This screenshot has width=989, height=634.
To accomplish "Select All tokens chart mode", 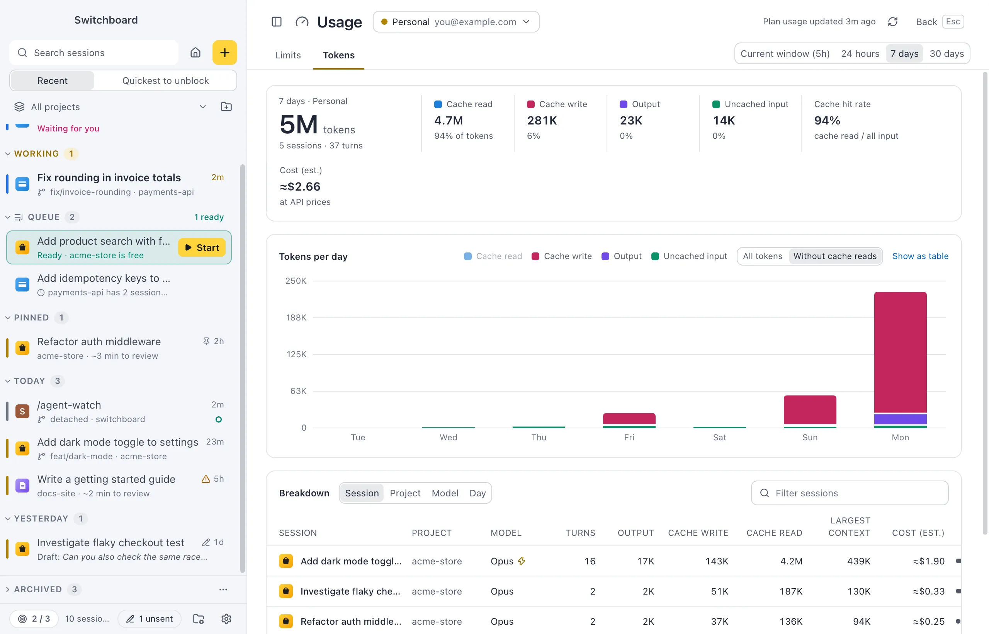I will (762, 256).
